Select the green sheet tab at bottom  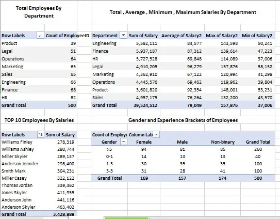[x=126, y=218]
